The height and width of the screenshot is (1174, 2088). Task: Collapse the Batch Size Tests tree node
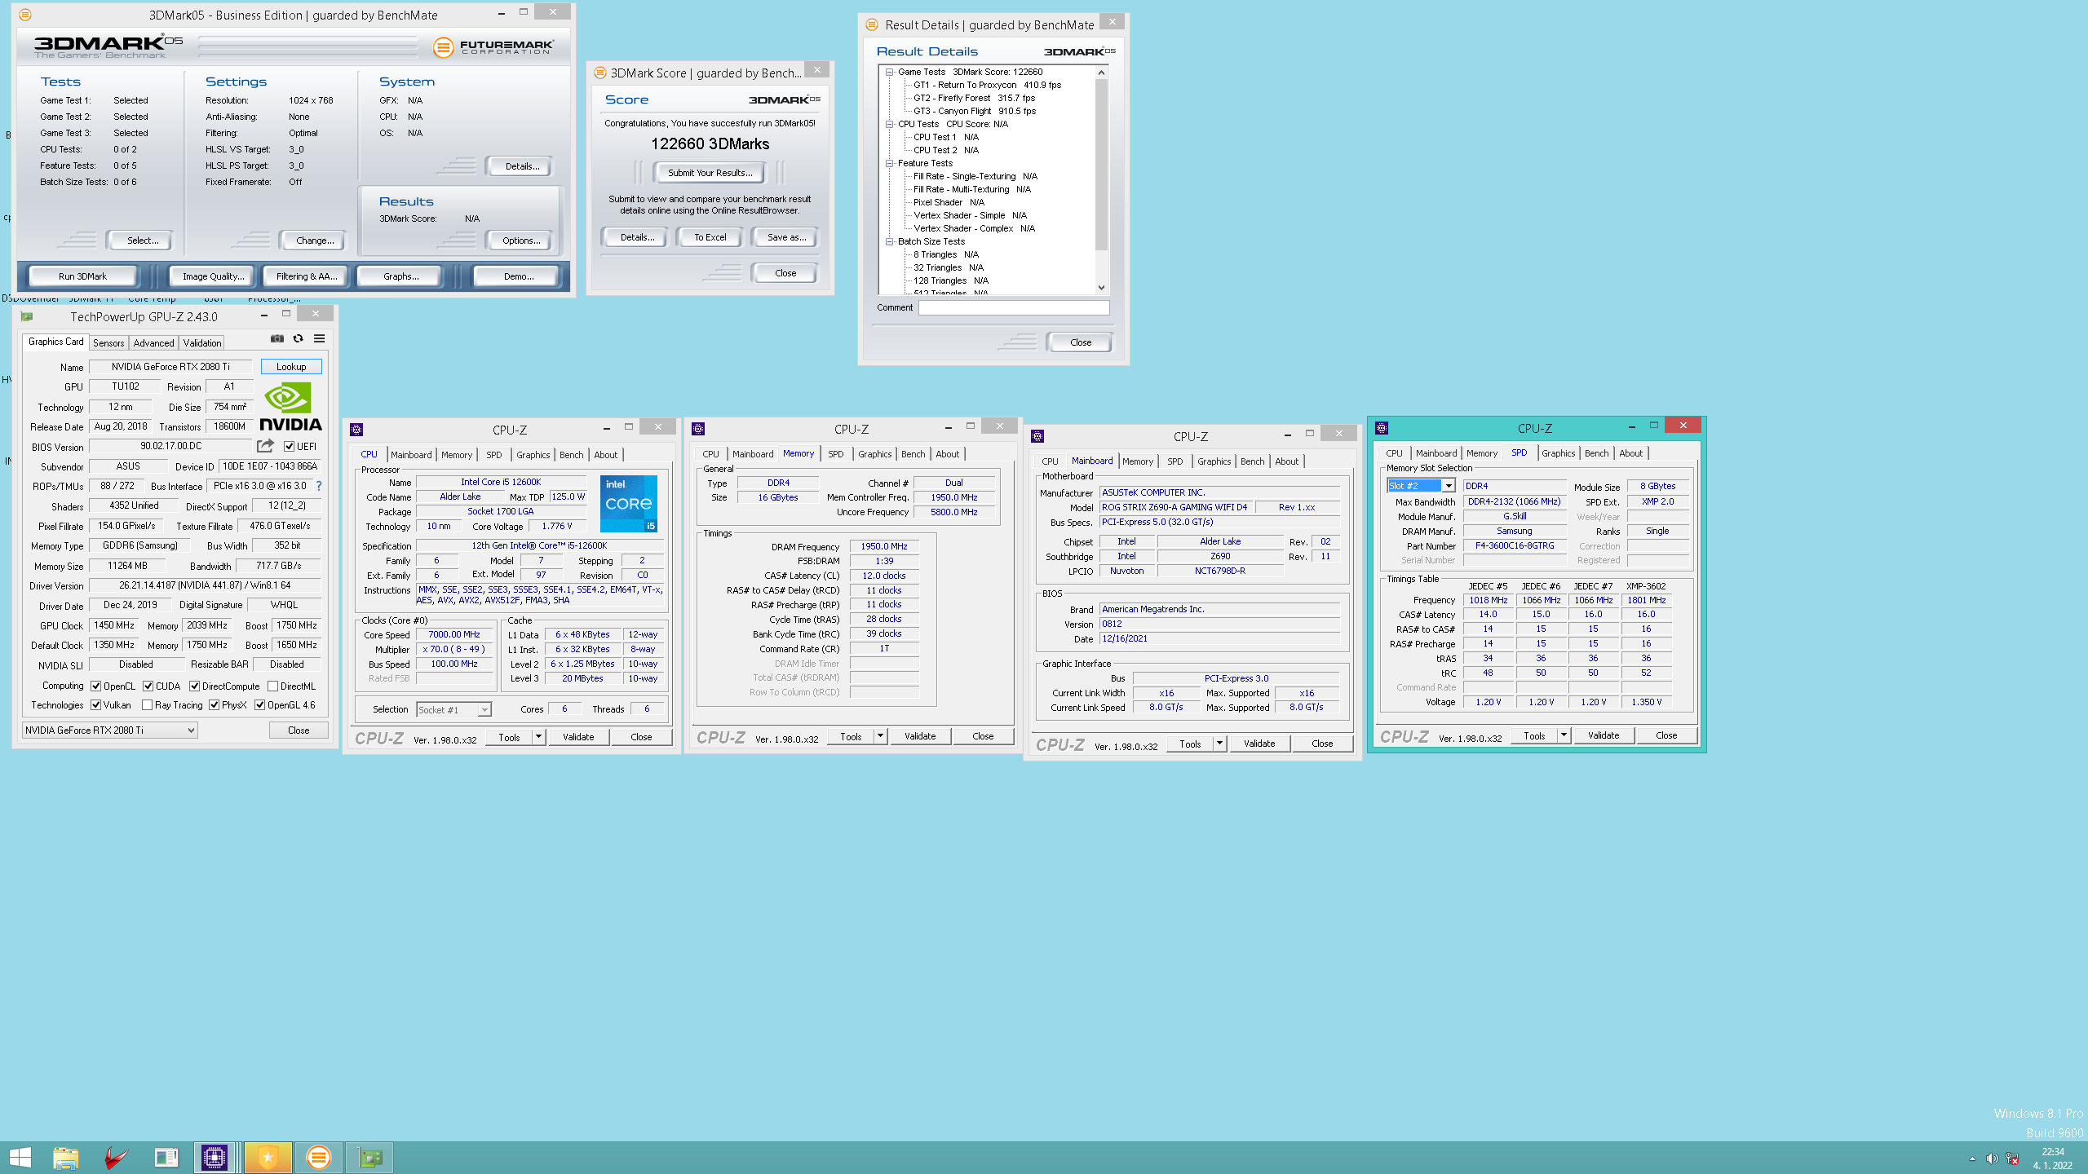[890, 241]
